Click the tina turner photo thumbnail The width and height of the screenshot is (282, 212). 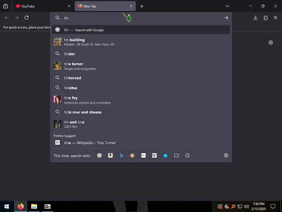click(x=58, y=66)
